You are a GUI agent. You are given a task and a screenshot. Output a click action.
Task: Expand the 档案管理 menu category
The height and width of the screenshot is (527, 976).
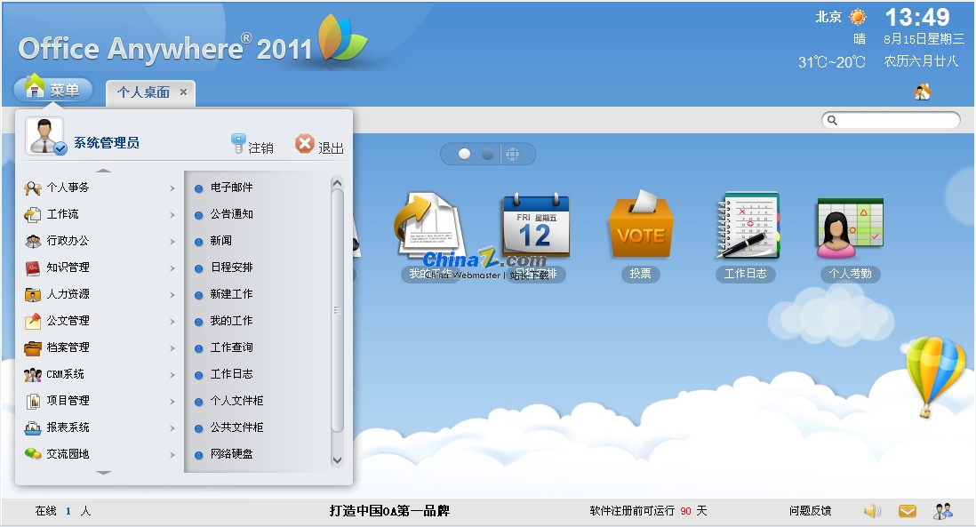100,347
